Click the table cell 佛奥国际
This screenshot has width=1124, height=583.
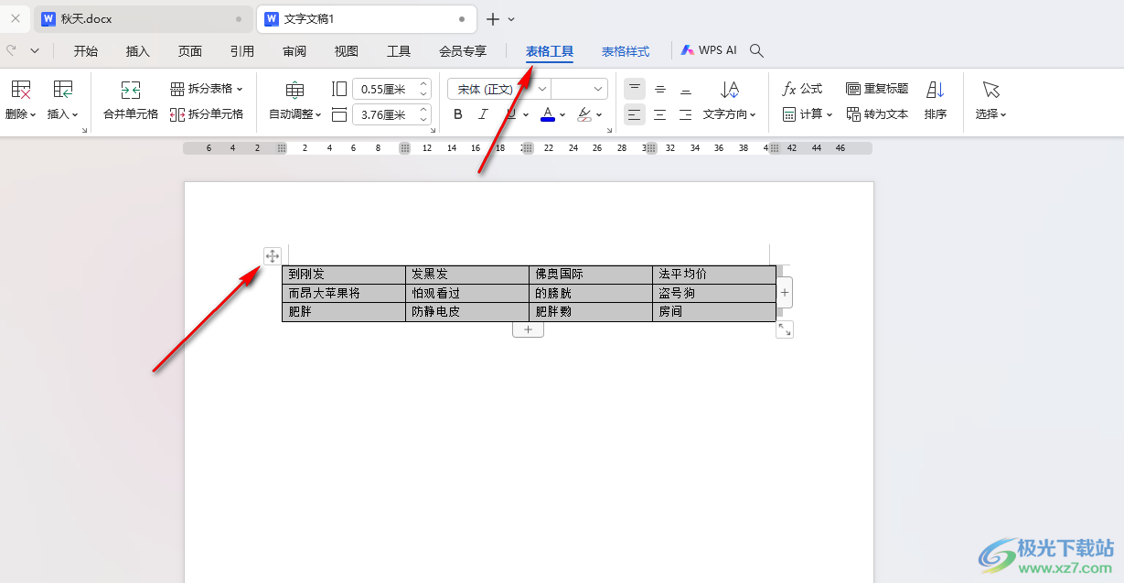[591, 274]
